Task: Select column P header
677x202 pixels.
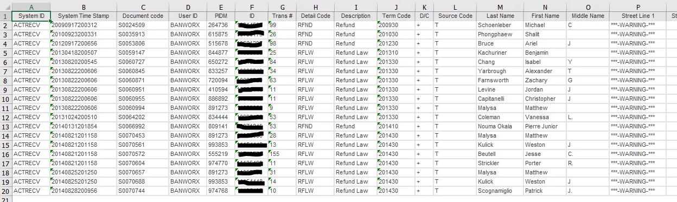Action: (x=638, y=7)
